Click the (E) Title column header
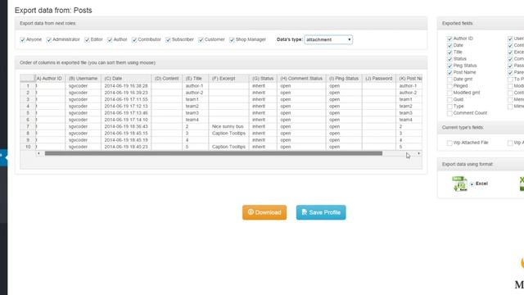This screenshot has height=295, width=524. [x=195, y=79]
